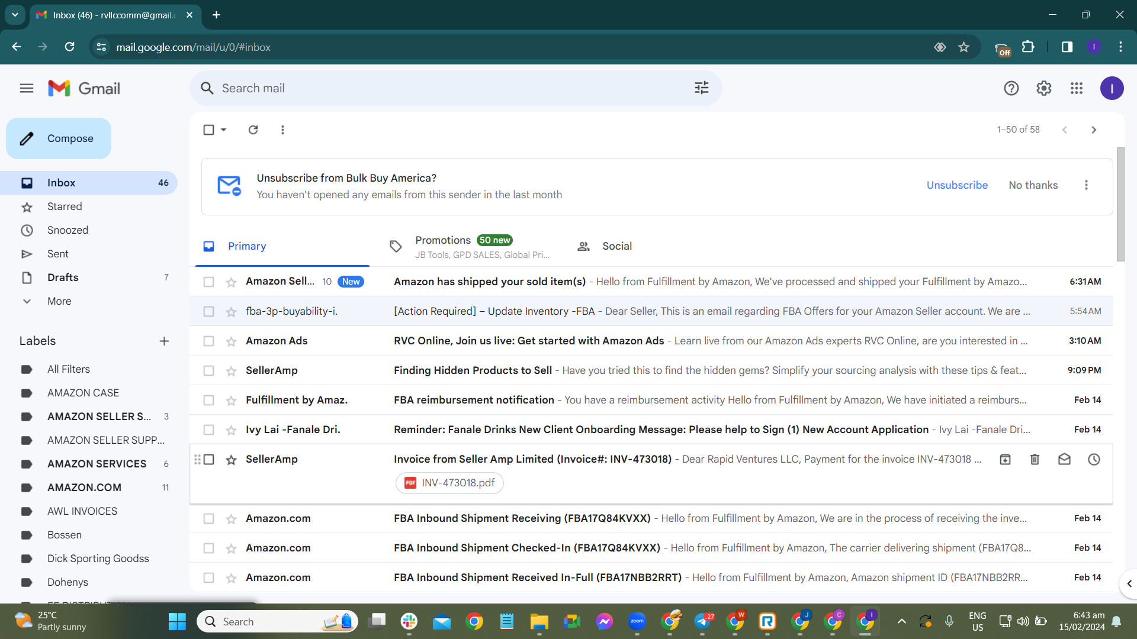This screenshot has width=1137, height=639.
Task: Switch to the Primary tab
Action: [x=282, y=246]
